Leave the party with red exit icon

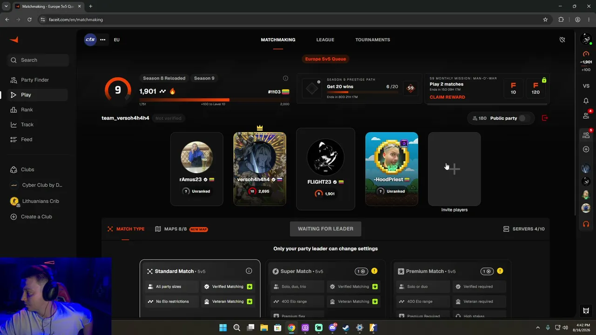545,118
